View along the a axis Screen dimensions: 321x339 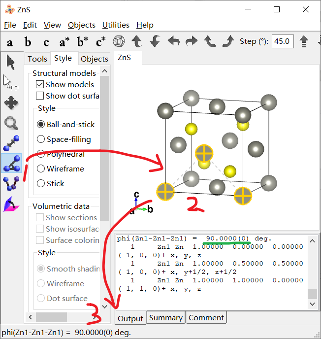coord(10,42)
